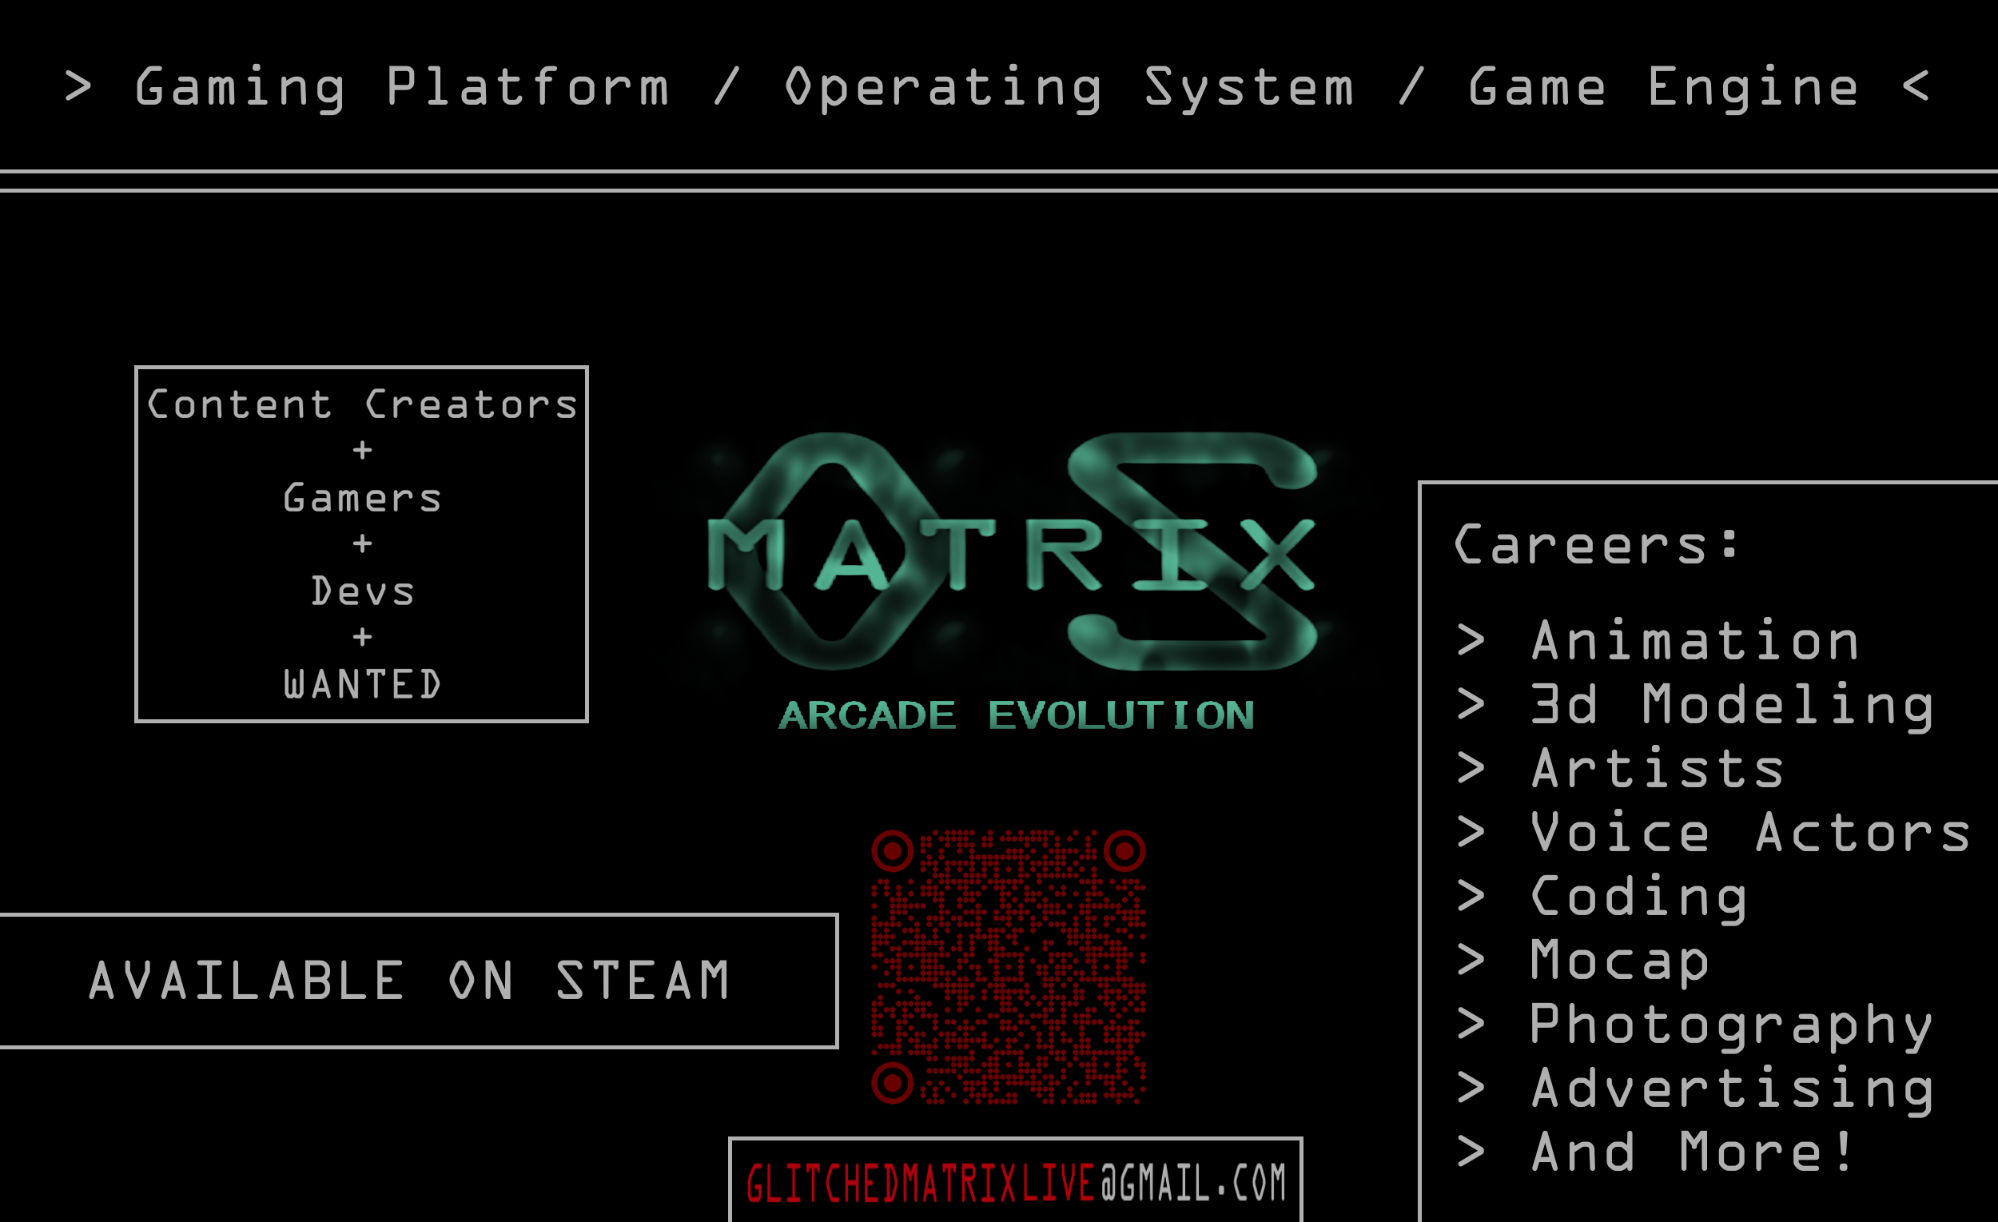Click the AVAILABLE ON STEAM button
The height and width of the screenshot is (1222, 1998).
click(x=419, y=981)
